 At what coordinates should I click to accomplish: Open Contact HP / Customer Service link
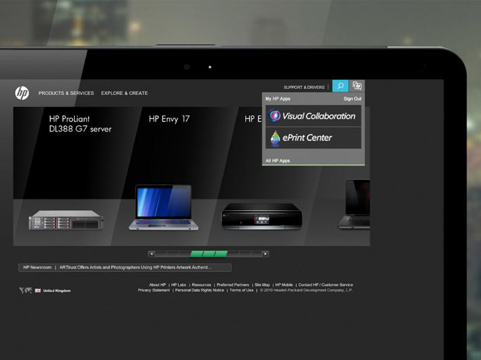[x=325, y=285]
